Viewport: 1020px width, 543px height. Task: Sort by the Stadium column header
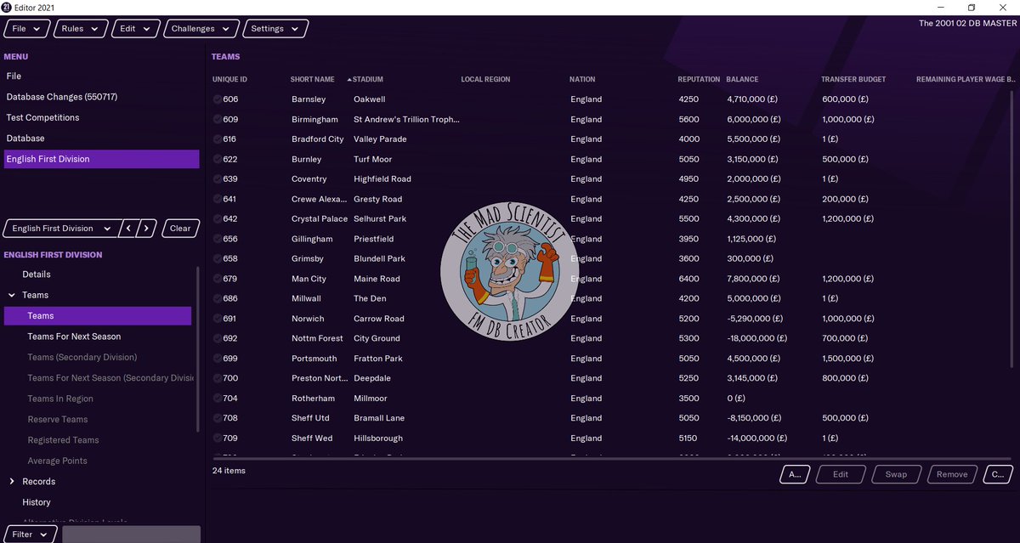pyautogui.click(x=368, y=79)
